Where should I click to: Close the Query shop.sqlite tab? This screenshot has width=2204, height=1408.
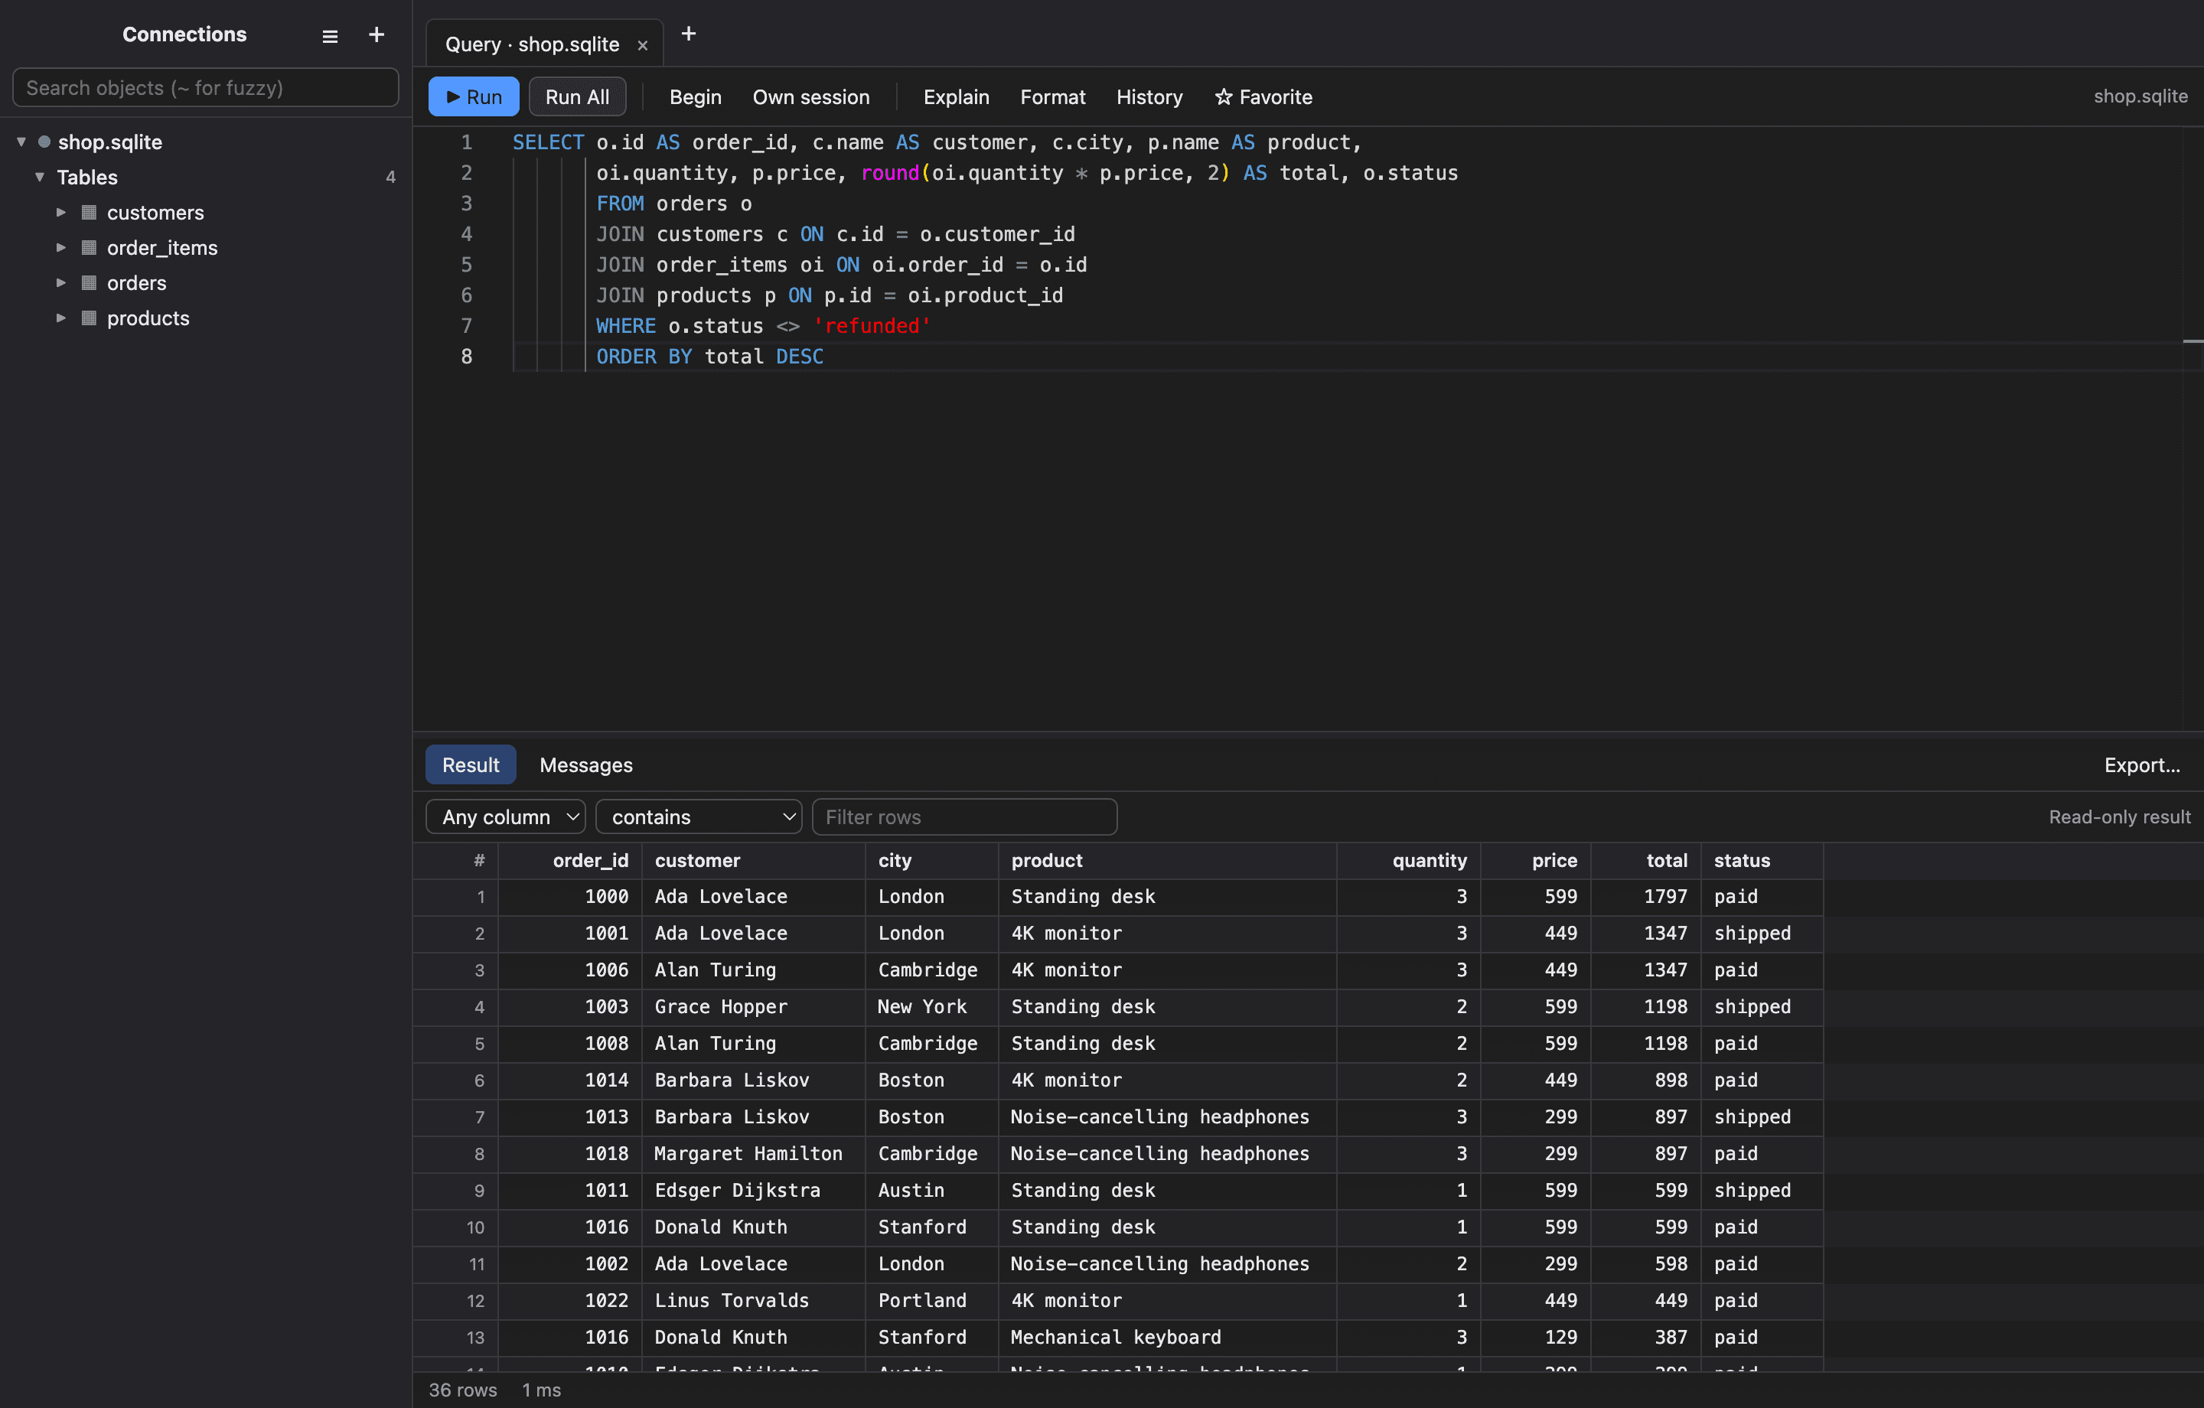[x=643, y=45]
